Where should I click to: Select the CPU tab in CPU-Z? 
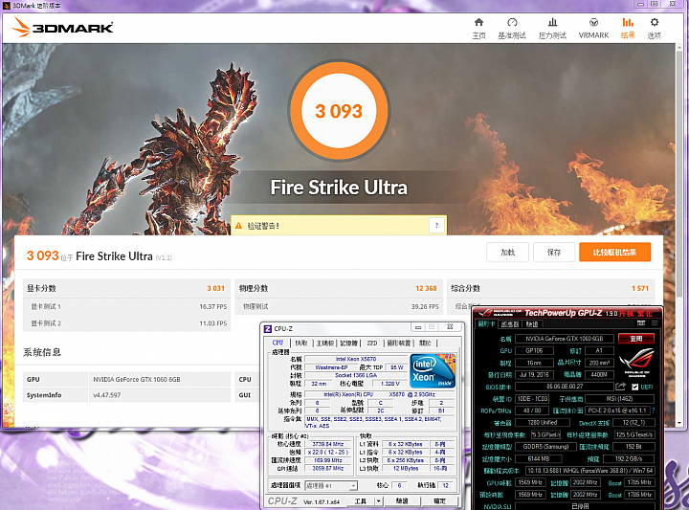[x=278, y=343]
